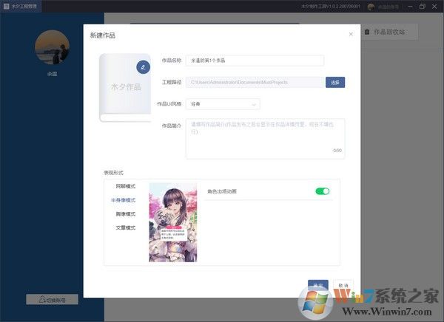Click the anime girl preview thumbnail

pos(173,222)
